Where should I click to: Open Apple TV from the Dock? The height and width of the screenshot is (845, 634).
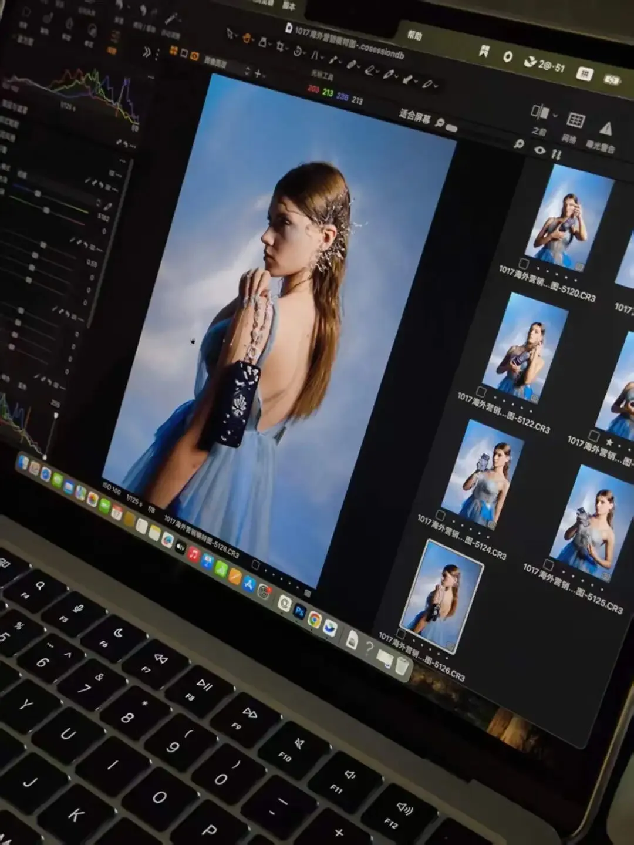[x=180, y=547]
